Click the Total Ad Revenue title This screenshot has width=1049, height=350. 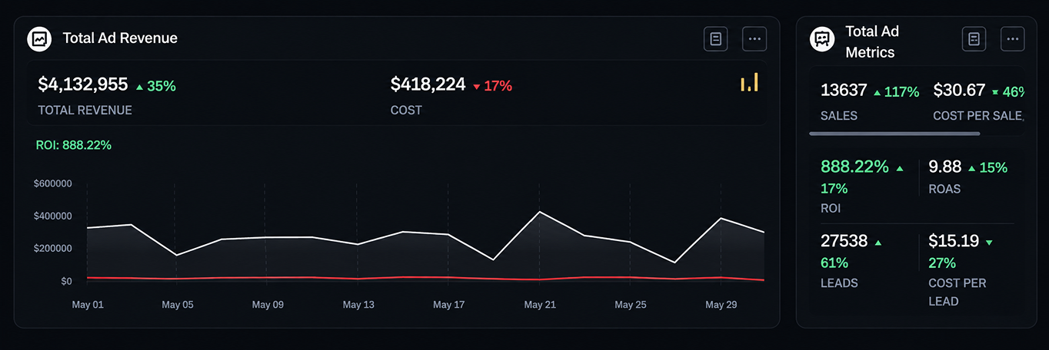tap(120, 38)
